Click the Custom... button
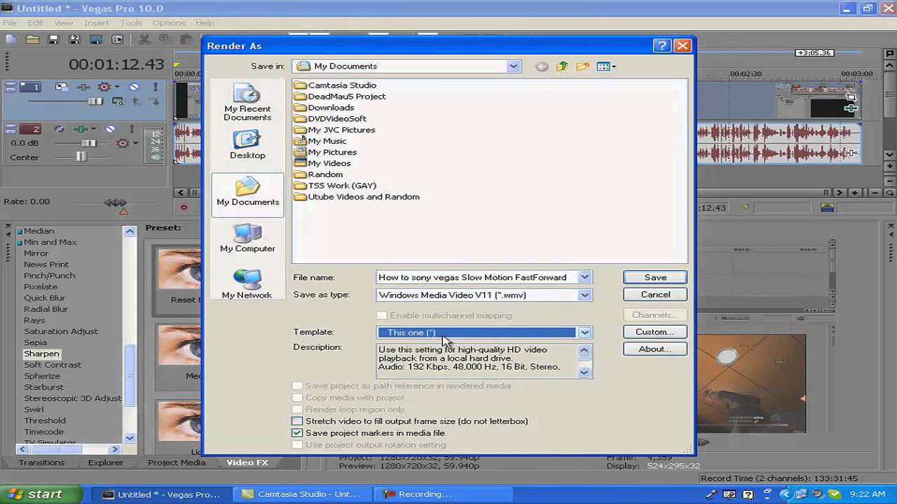Screen dimensions: 897x504 tap(655, 332)
